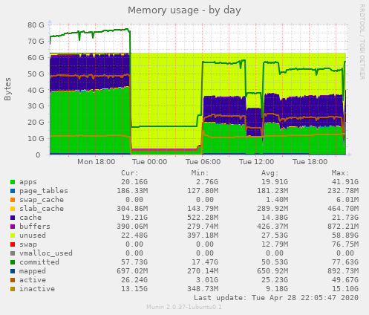Click the 'page_tables' legend label
This screenshot has width=369, height=315.
coord(44,191)
